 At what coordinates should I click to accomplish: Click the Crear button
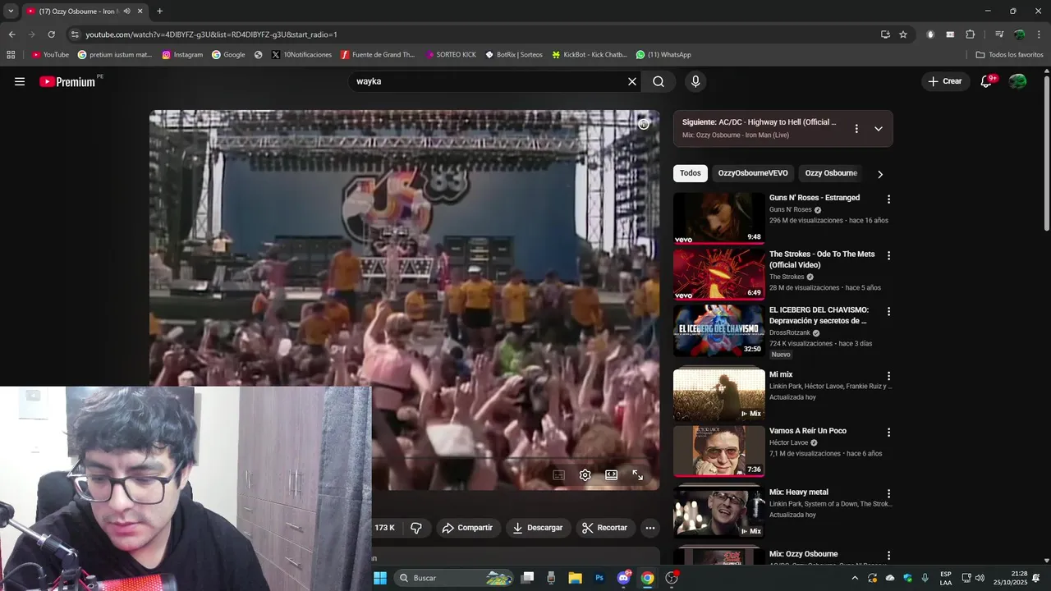(x=944, y=81)
